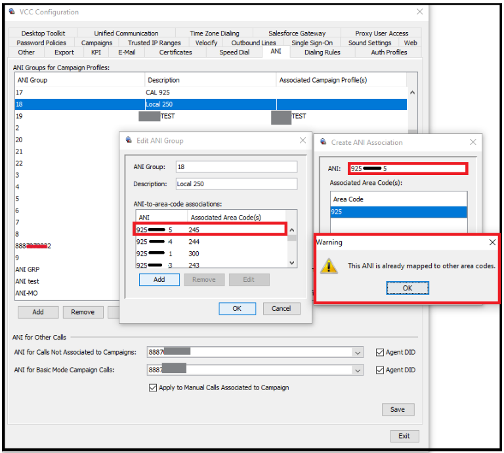Select ANI row with area code 300

[x=211, y=254]
